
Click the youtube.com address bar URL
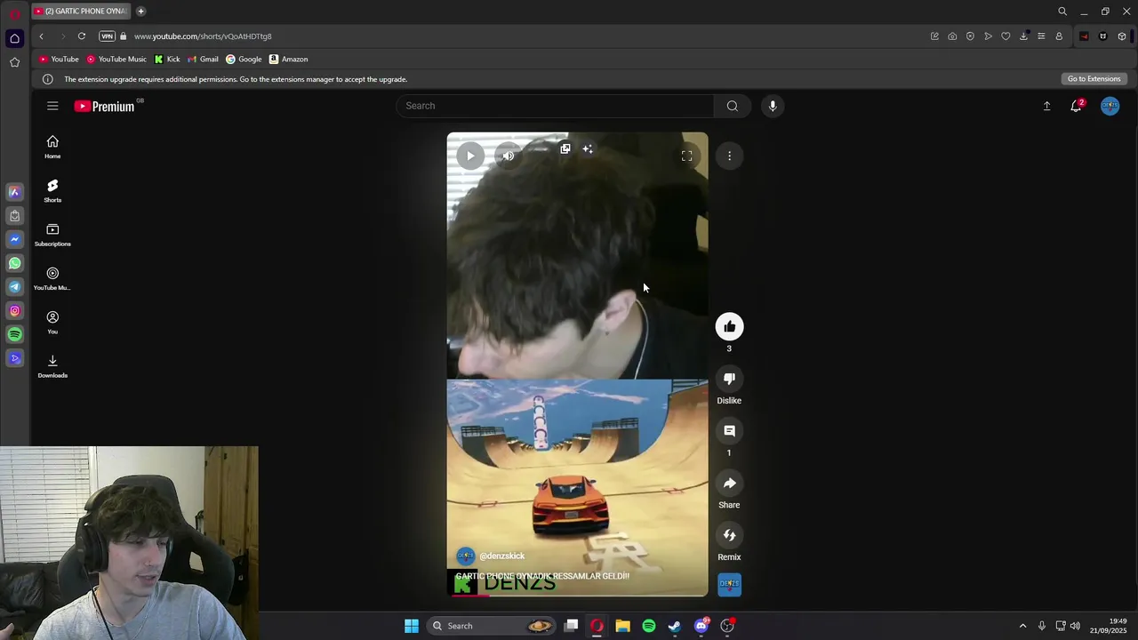point(203,36)
